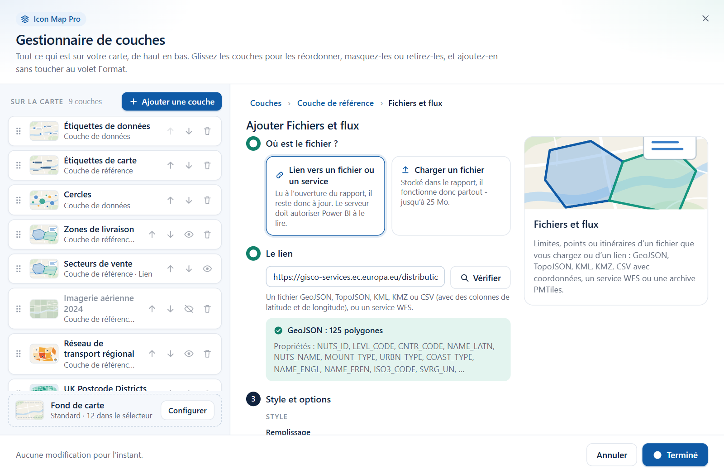
Task: Open Couche de référence breadcrumb
Action: [x=335, y=103]
